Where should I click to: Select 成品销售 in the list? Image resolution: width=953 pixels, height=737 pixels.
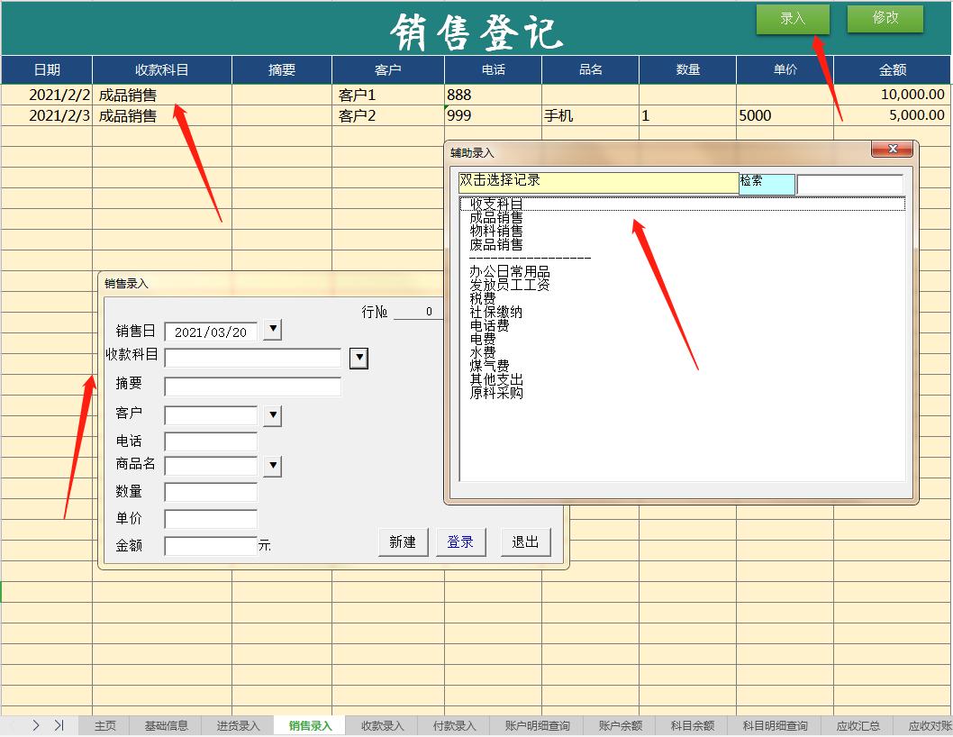pos(495,218)
